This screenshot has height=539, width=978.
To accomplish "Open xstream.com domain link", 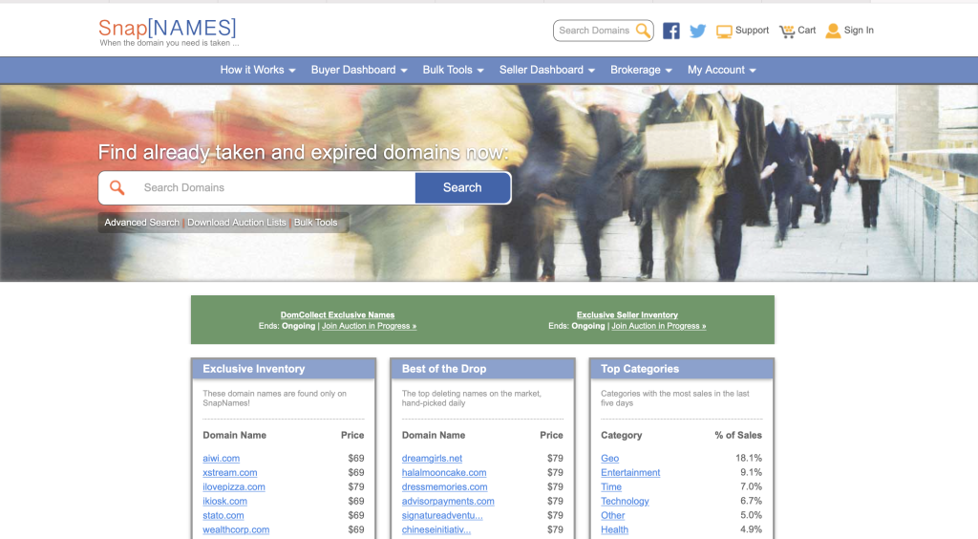I will [x=229, y=472].
